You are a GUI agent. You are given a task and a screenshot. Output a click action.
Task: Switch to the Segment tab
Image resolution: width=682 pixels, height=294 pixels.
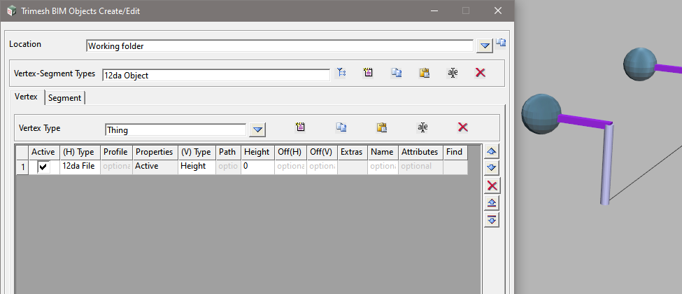click(65, 98)
